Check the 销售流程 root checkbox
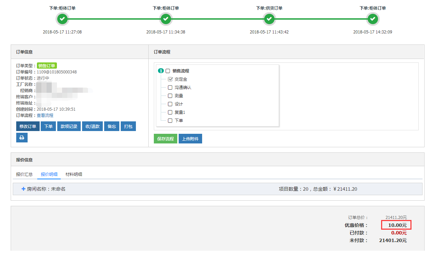Screen dimensions: 427x260 pos(168,71)
